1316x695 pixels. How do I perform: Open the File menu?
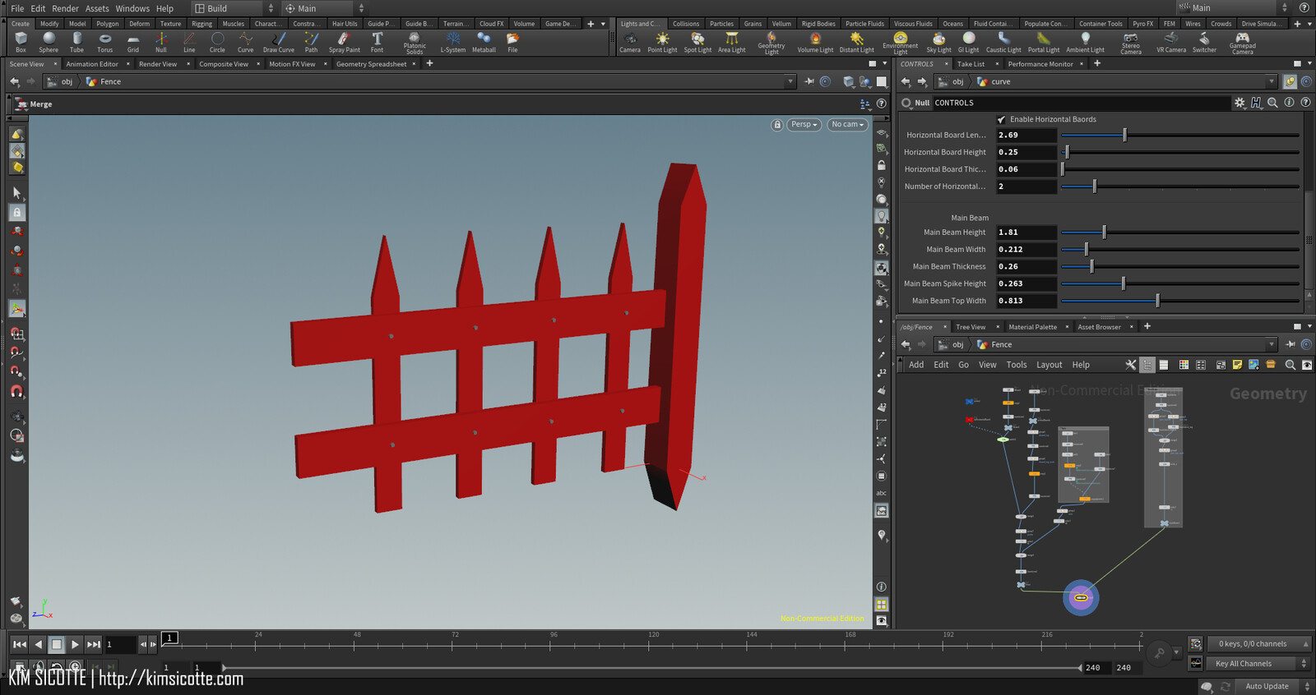pos(17,8)
